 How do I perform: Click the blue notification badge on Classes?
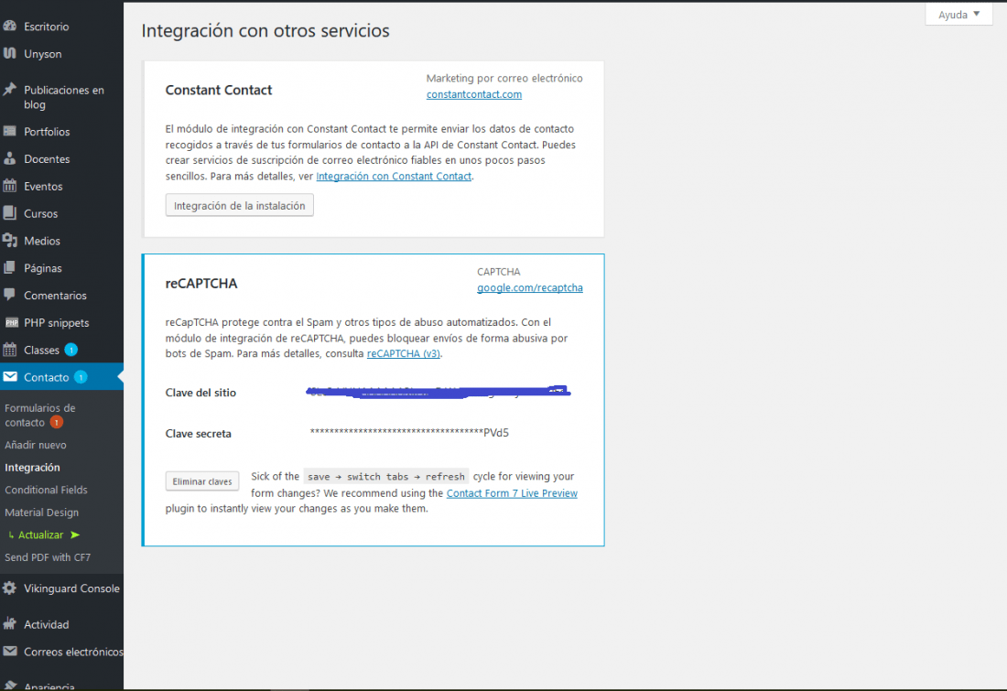click(71, 350)
